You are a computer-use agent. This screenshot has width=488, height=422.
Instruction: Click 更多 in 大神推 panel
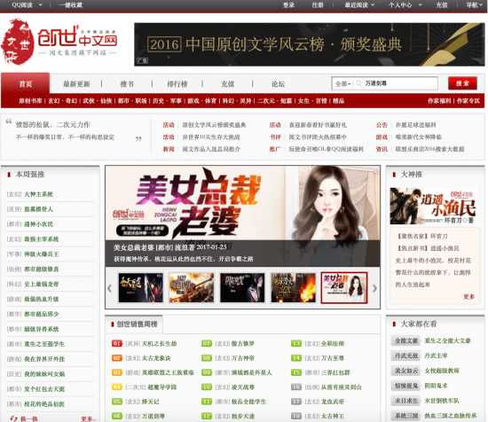coord(468,297)
